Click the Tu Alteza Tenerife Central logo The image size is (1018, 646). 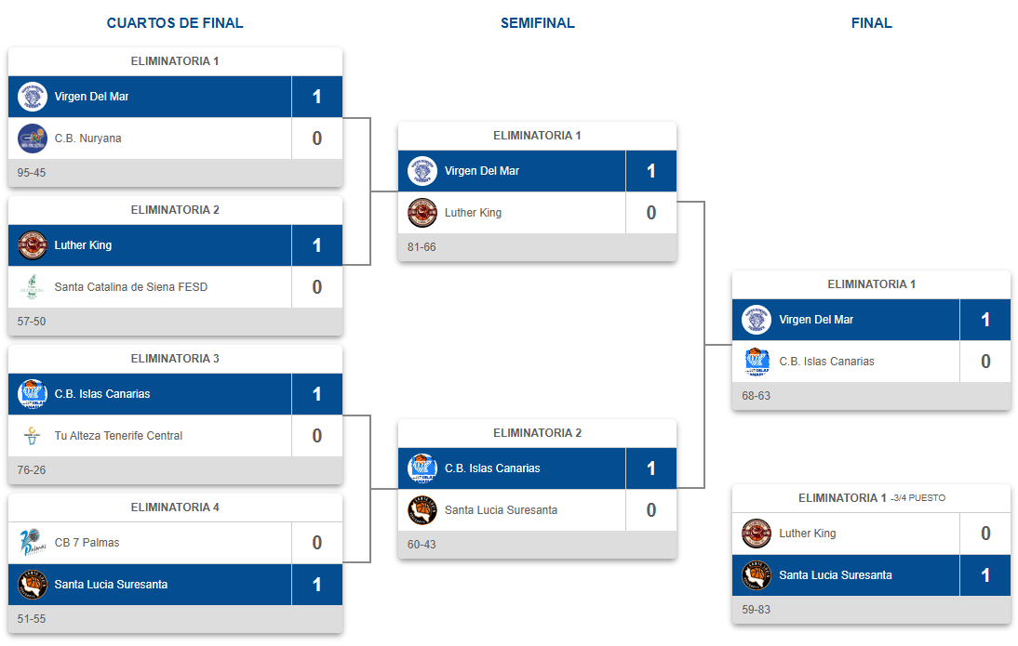(32, 435)
